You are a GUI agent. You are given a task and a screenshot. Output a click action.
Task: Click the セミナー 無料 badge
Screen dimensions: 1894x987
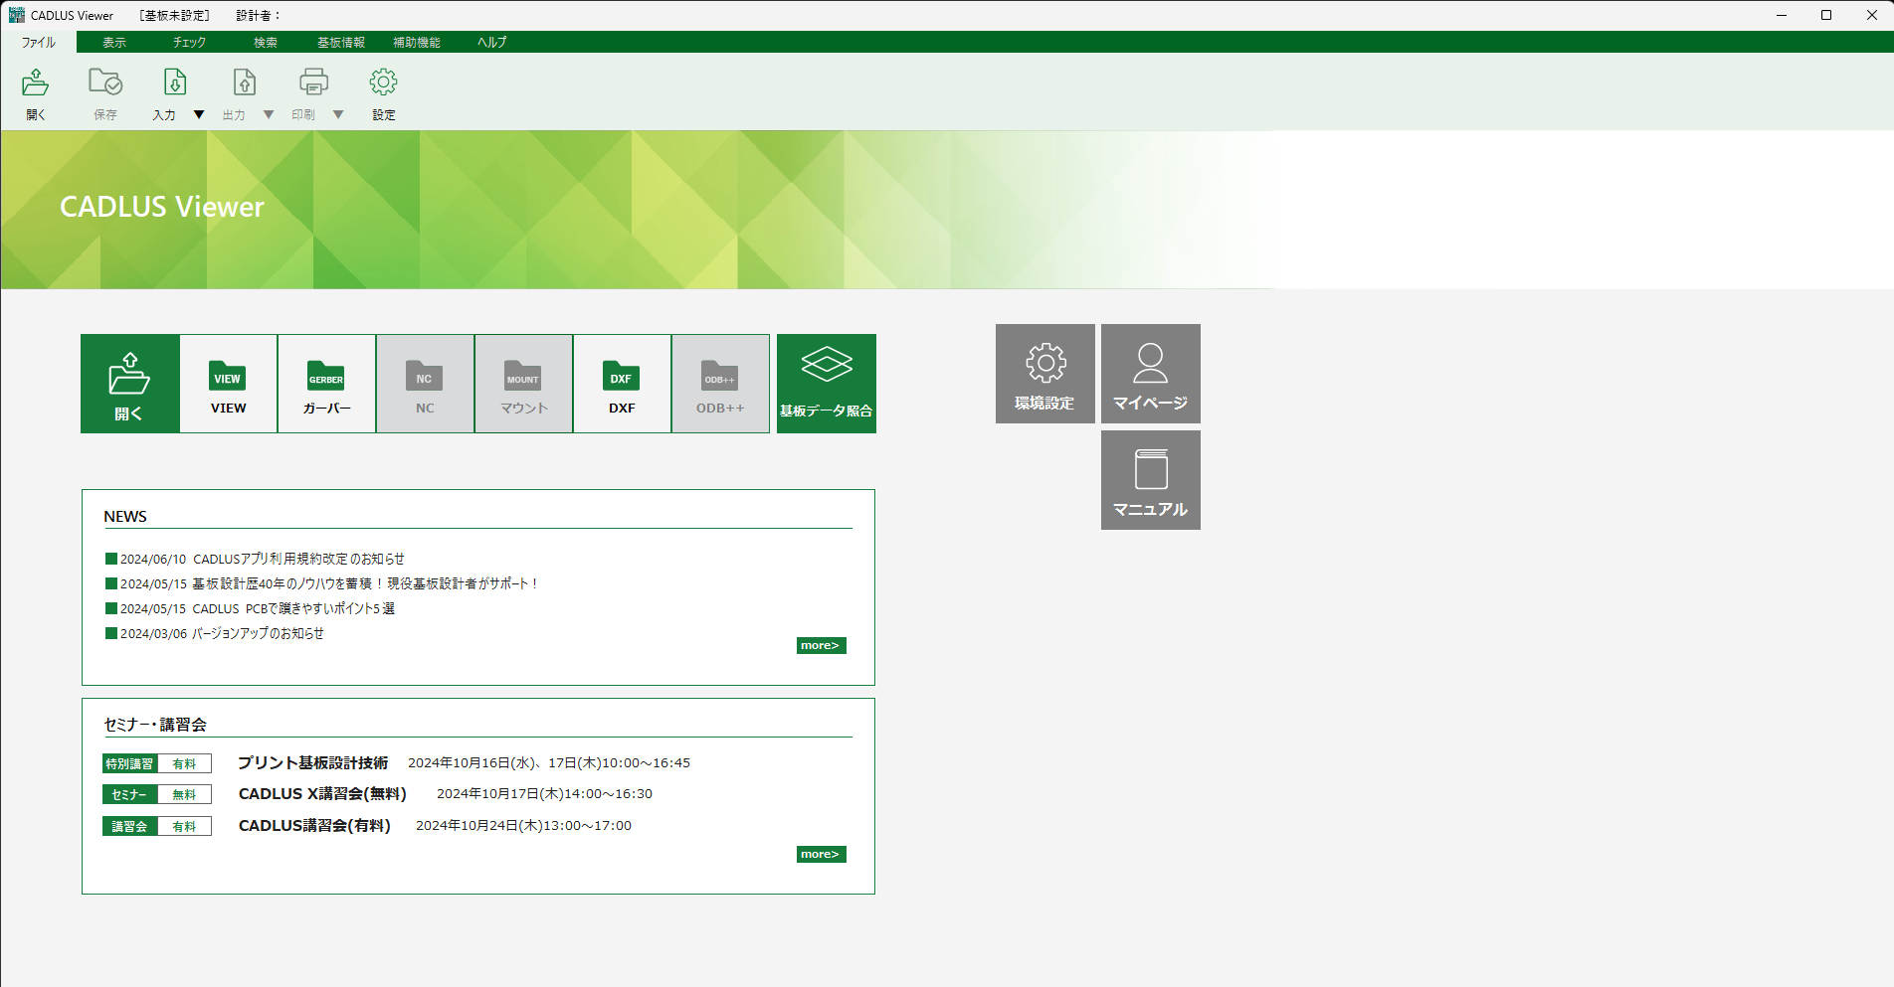(157, 794)
